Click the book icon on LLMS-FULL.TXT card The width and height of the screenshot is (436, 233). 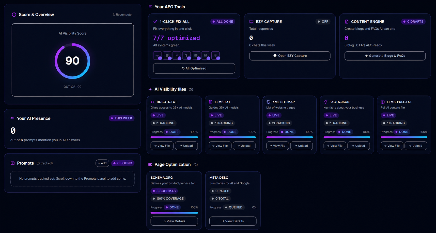tap(383, 102)
